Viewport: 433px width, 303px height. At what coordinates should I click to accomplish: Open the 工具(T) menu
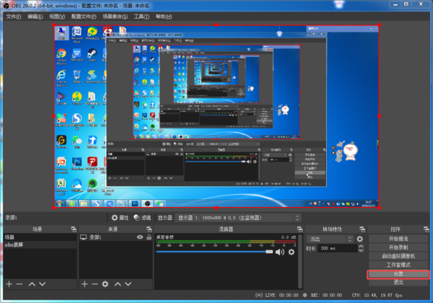(x=141, y=16)
